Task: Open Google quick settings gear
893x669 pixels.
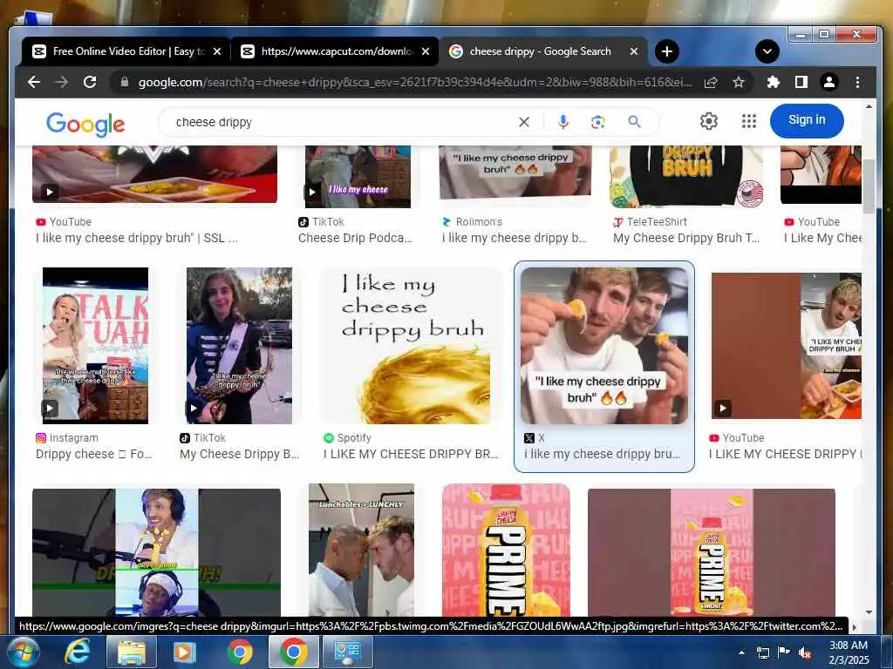Action: point(708,121)
